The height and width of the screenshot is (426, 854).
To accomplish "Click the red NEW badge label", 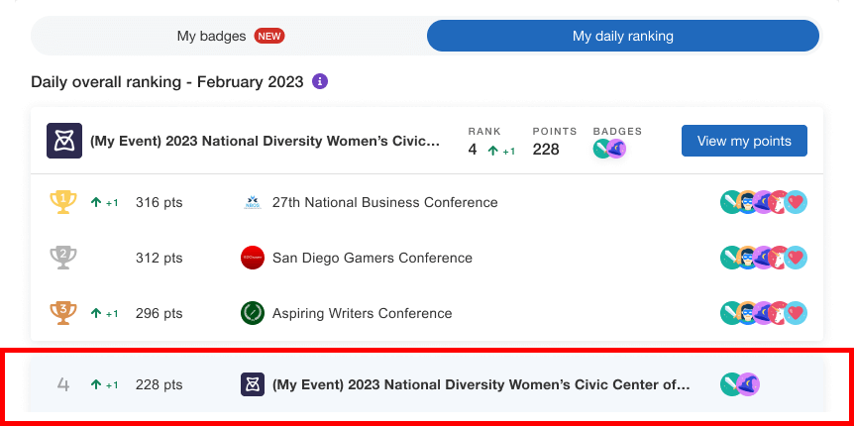I will click(269, 36).
